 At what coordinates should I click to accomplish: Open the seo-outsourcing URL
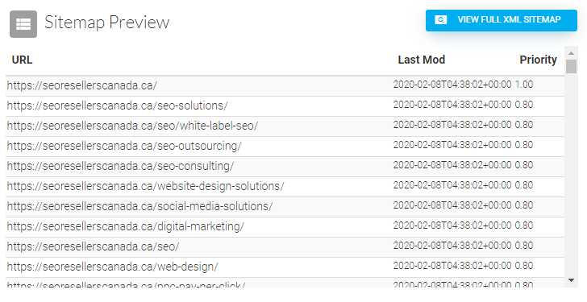tap(124, 146)
